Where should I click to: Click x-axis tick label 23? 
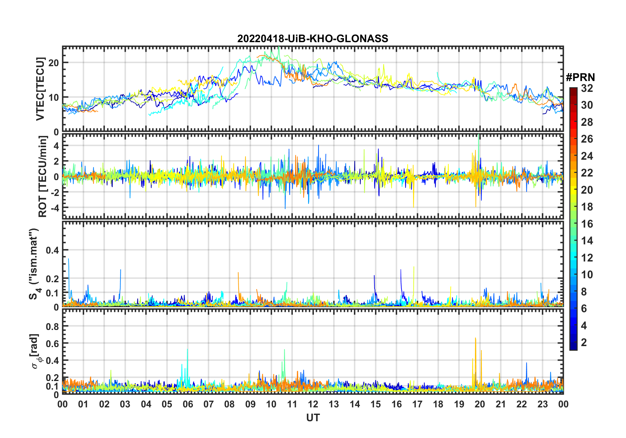[x=542, y=404]
